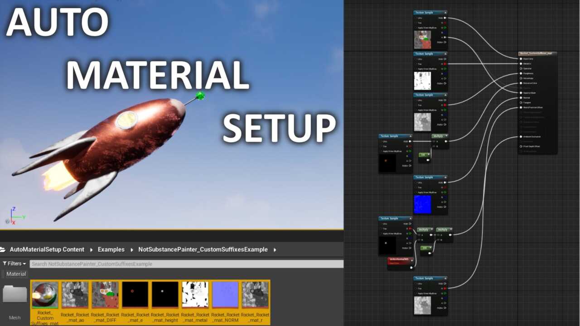580x326 pixels.
Task: Expand arrow after NotSubstancePainter_CustomSuffixesExample breadcrumb
Action: [x=275, y=249]
